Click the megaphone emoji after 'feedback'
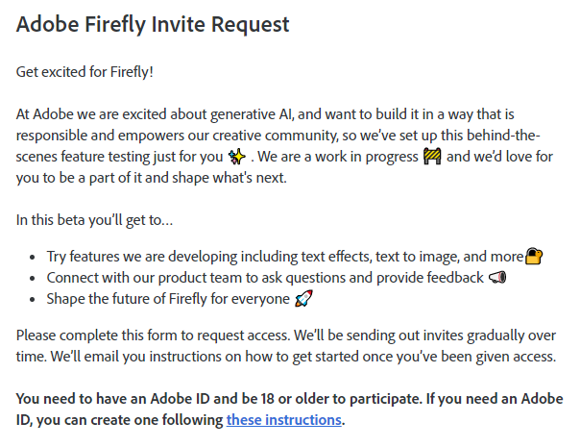 [x=497, y=278]
